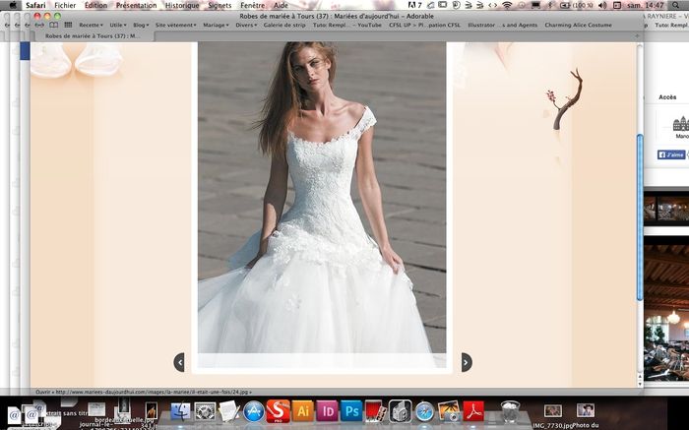Open Spotlight search magnifier
This screenshot has width=689, height=430.
point(675,5)
